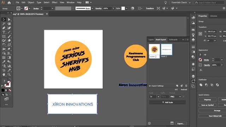Switch to the Layers tab
226x127 pixels.
151,40
